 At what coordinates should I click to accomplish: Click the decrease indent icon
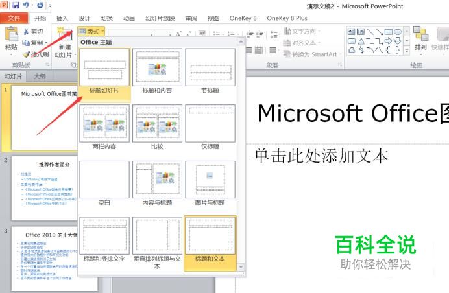[250, 34]
